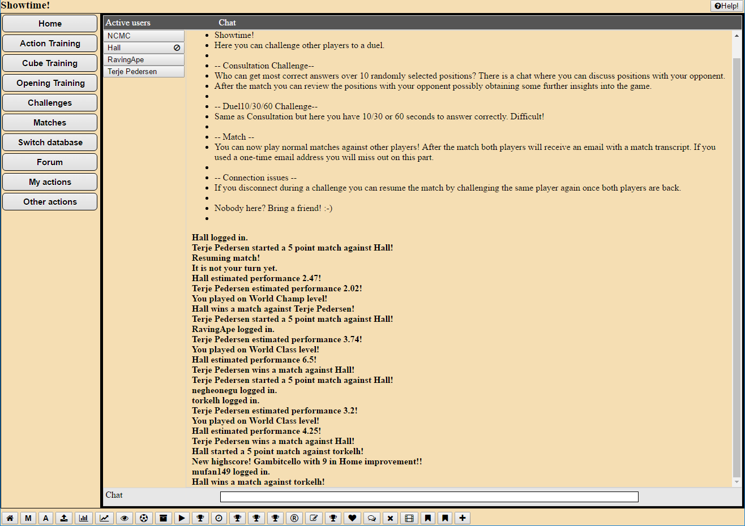
Task: Click 'Hall wins a match against torkelh!' line
Action: coord(258,482)
